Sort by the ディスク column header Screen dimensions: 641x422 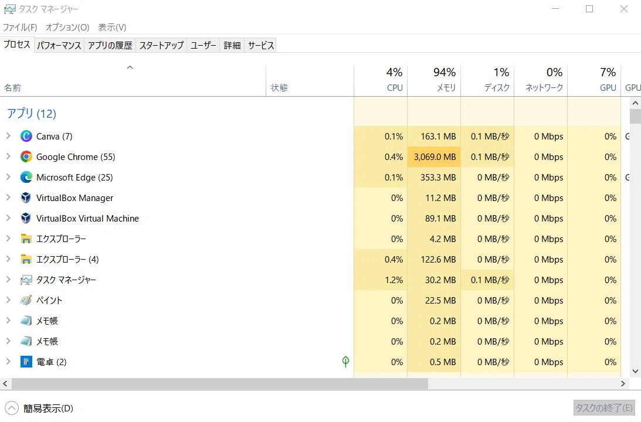(x=487, y=80)
